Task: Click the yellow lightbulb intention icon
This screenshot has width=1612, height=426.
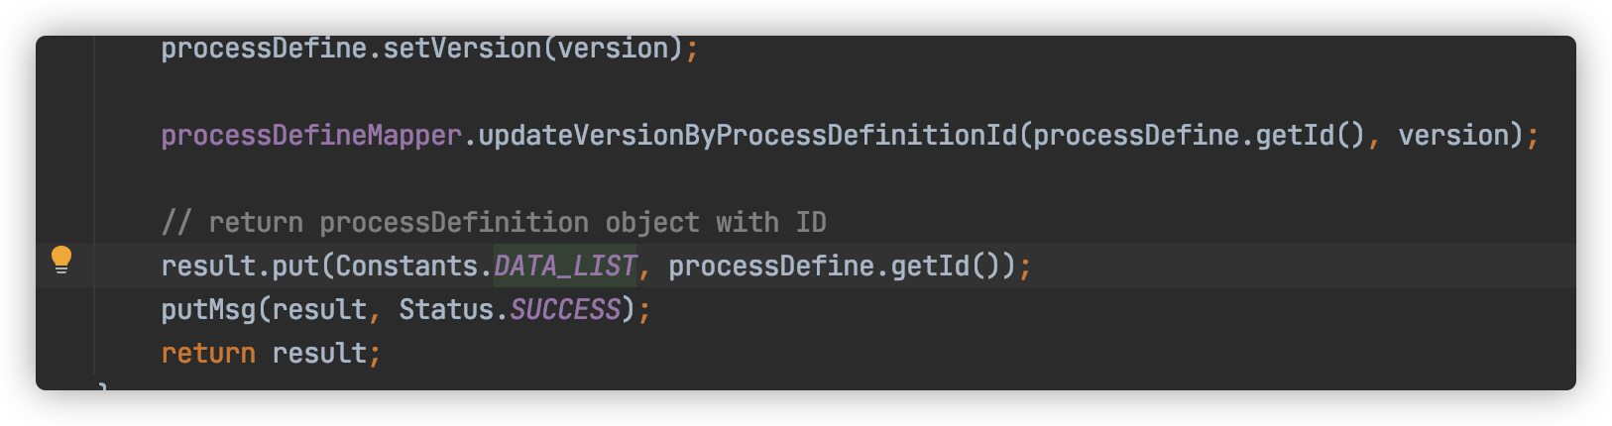Action: 61,260
